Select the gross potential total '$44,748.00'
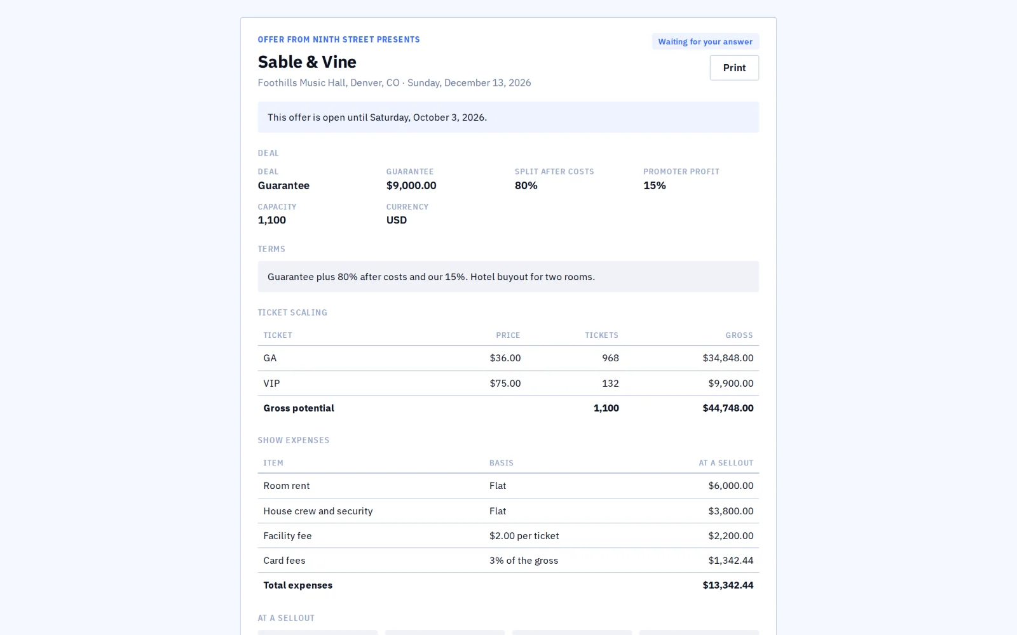 point(728,408)
